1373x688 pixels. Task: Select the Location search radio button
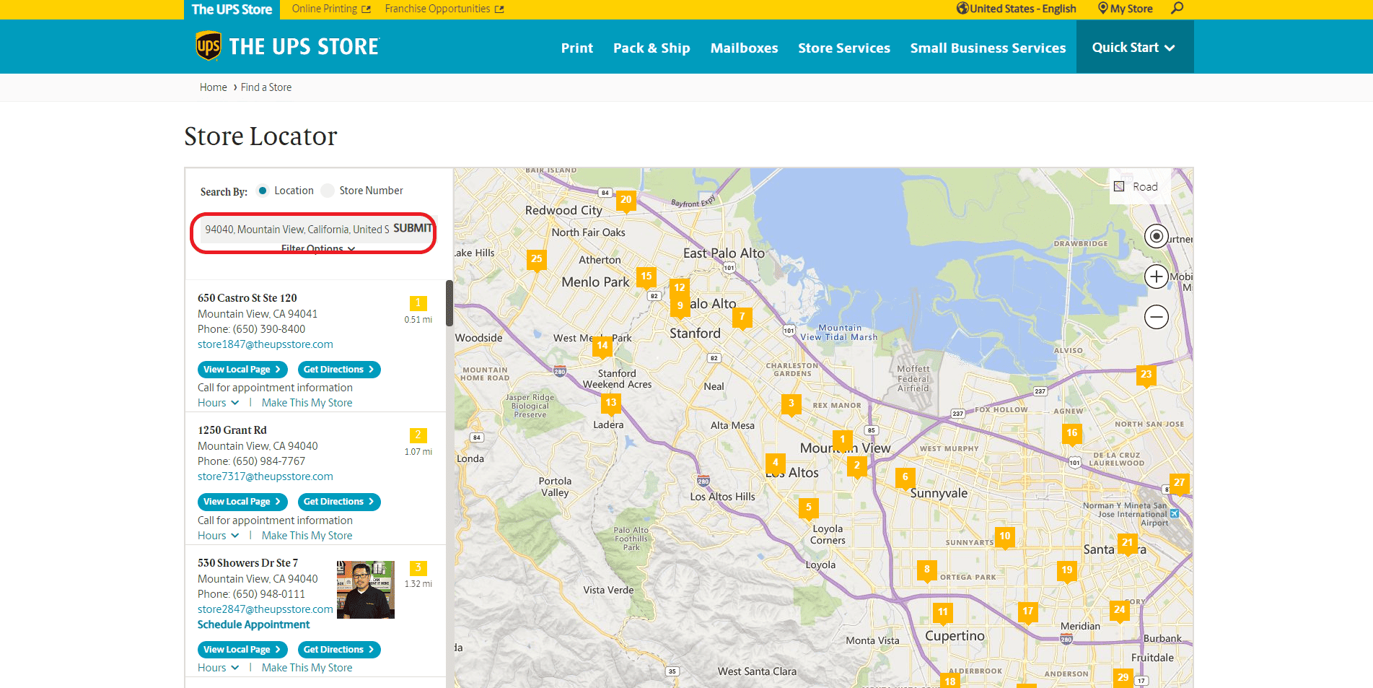[263, 190]
